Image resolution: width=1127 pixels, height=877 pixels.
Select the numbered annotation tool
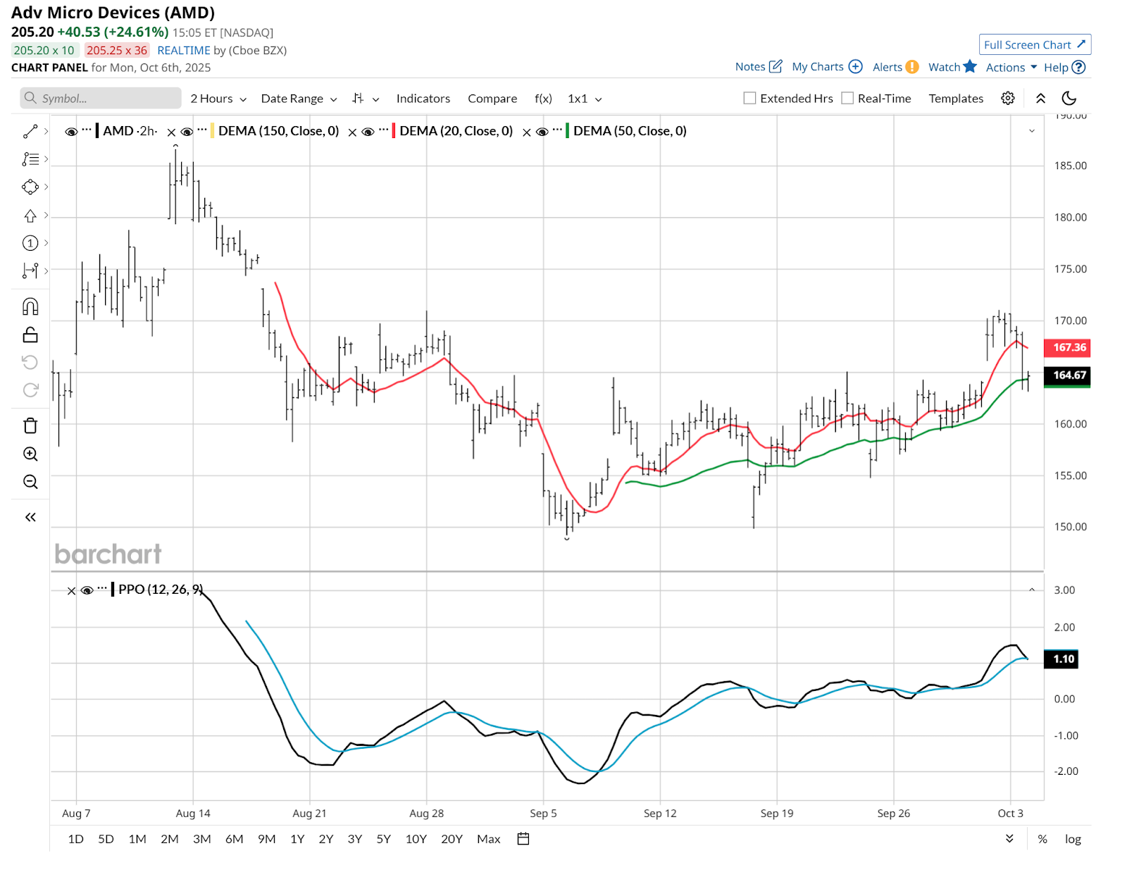[x=30, y=243]
